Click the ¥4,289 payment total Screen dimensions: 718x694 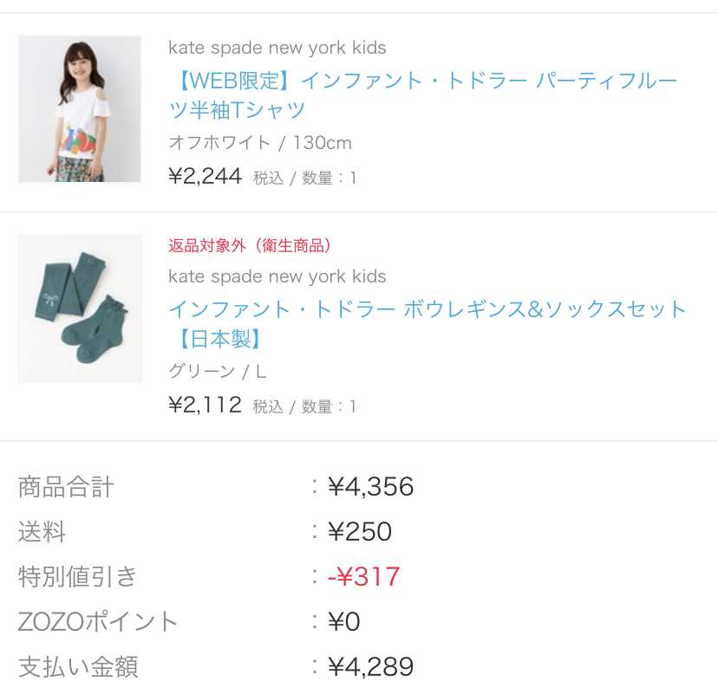370,667
